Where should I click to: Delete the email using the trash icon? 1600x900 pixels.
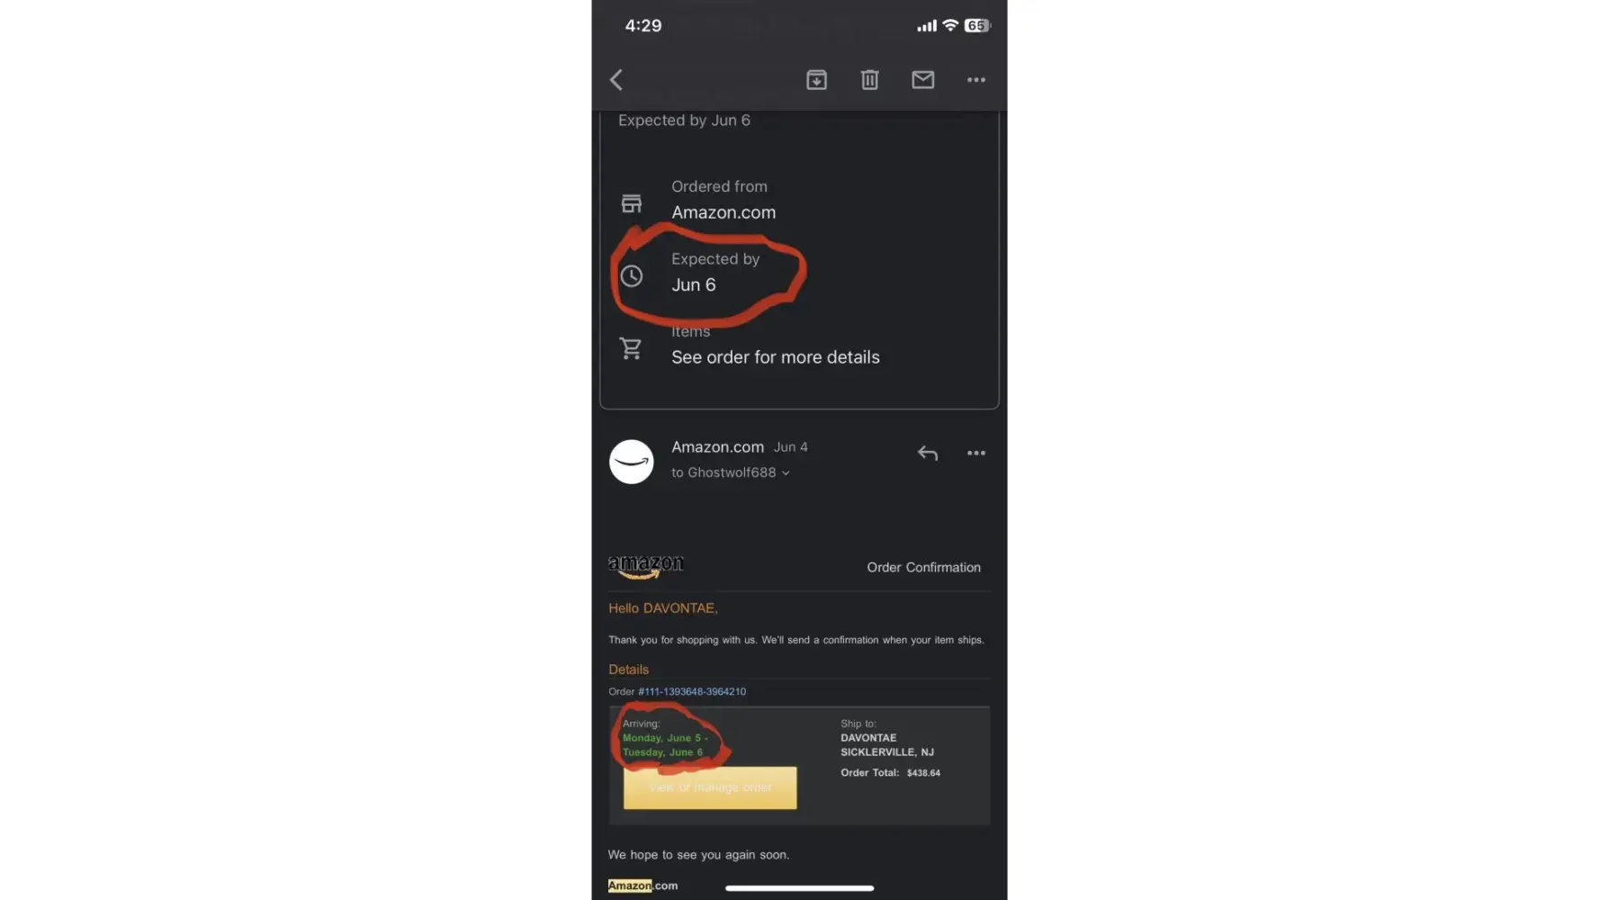click(x=869, y=80)
